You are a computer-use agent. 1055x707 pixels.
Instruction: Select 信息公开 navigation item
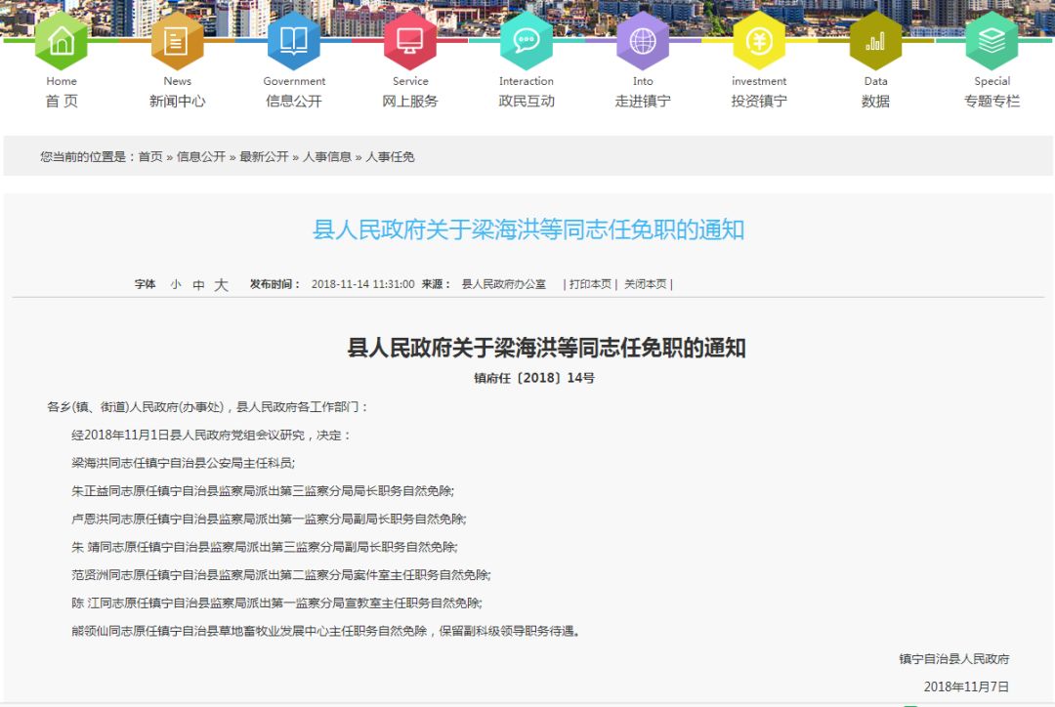pos(294,102)
